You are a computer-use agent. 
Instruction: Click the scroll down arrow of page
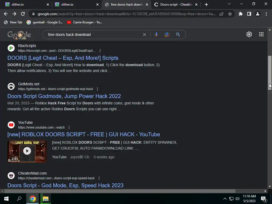[270, 187]
